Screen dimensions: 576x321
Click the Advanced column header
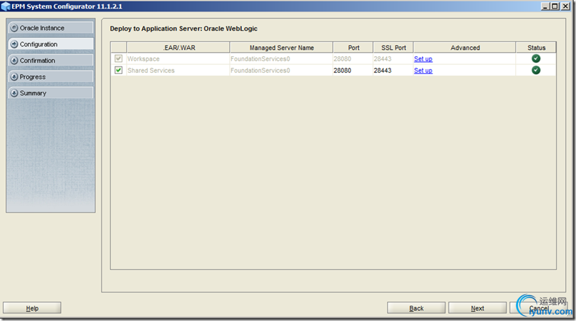(x=465, y=48)
